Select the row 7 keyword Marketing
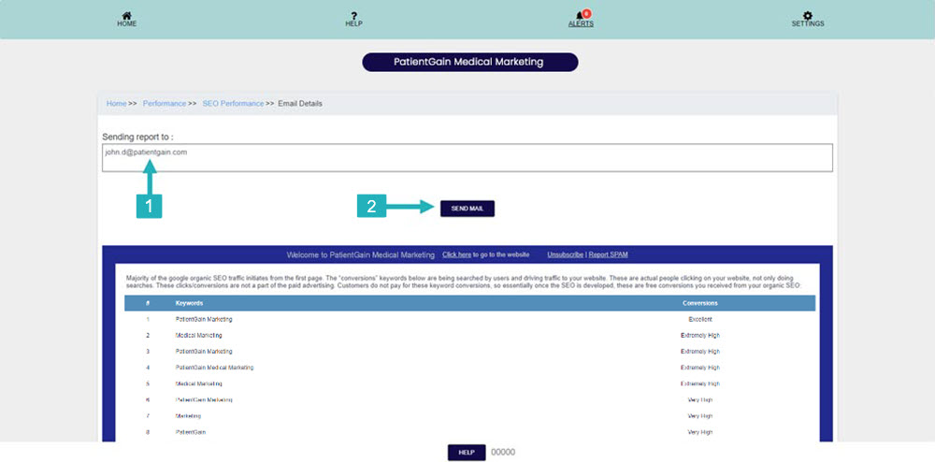The width and height of the screenshot is (935, 462). 188,416
